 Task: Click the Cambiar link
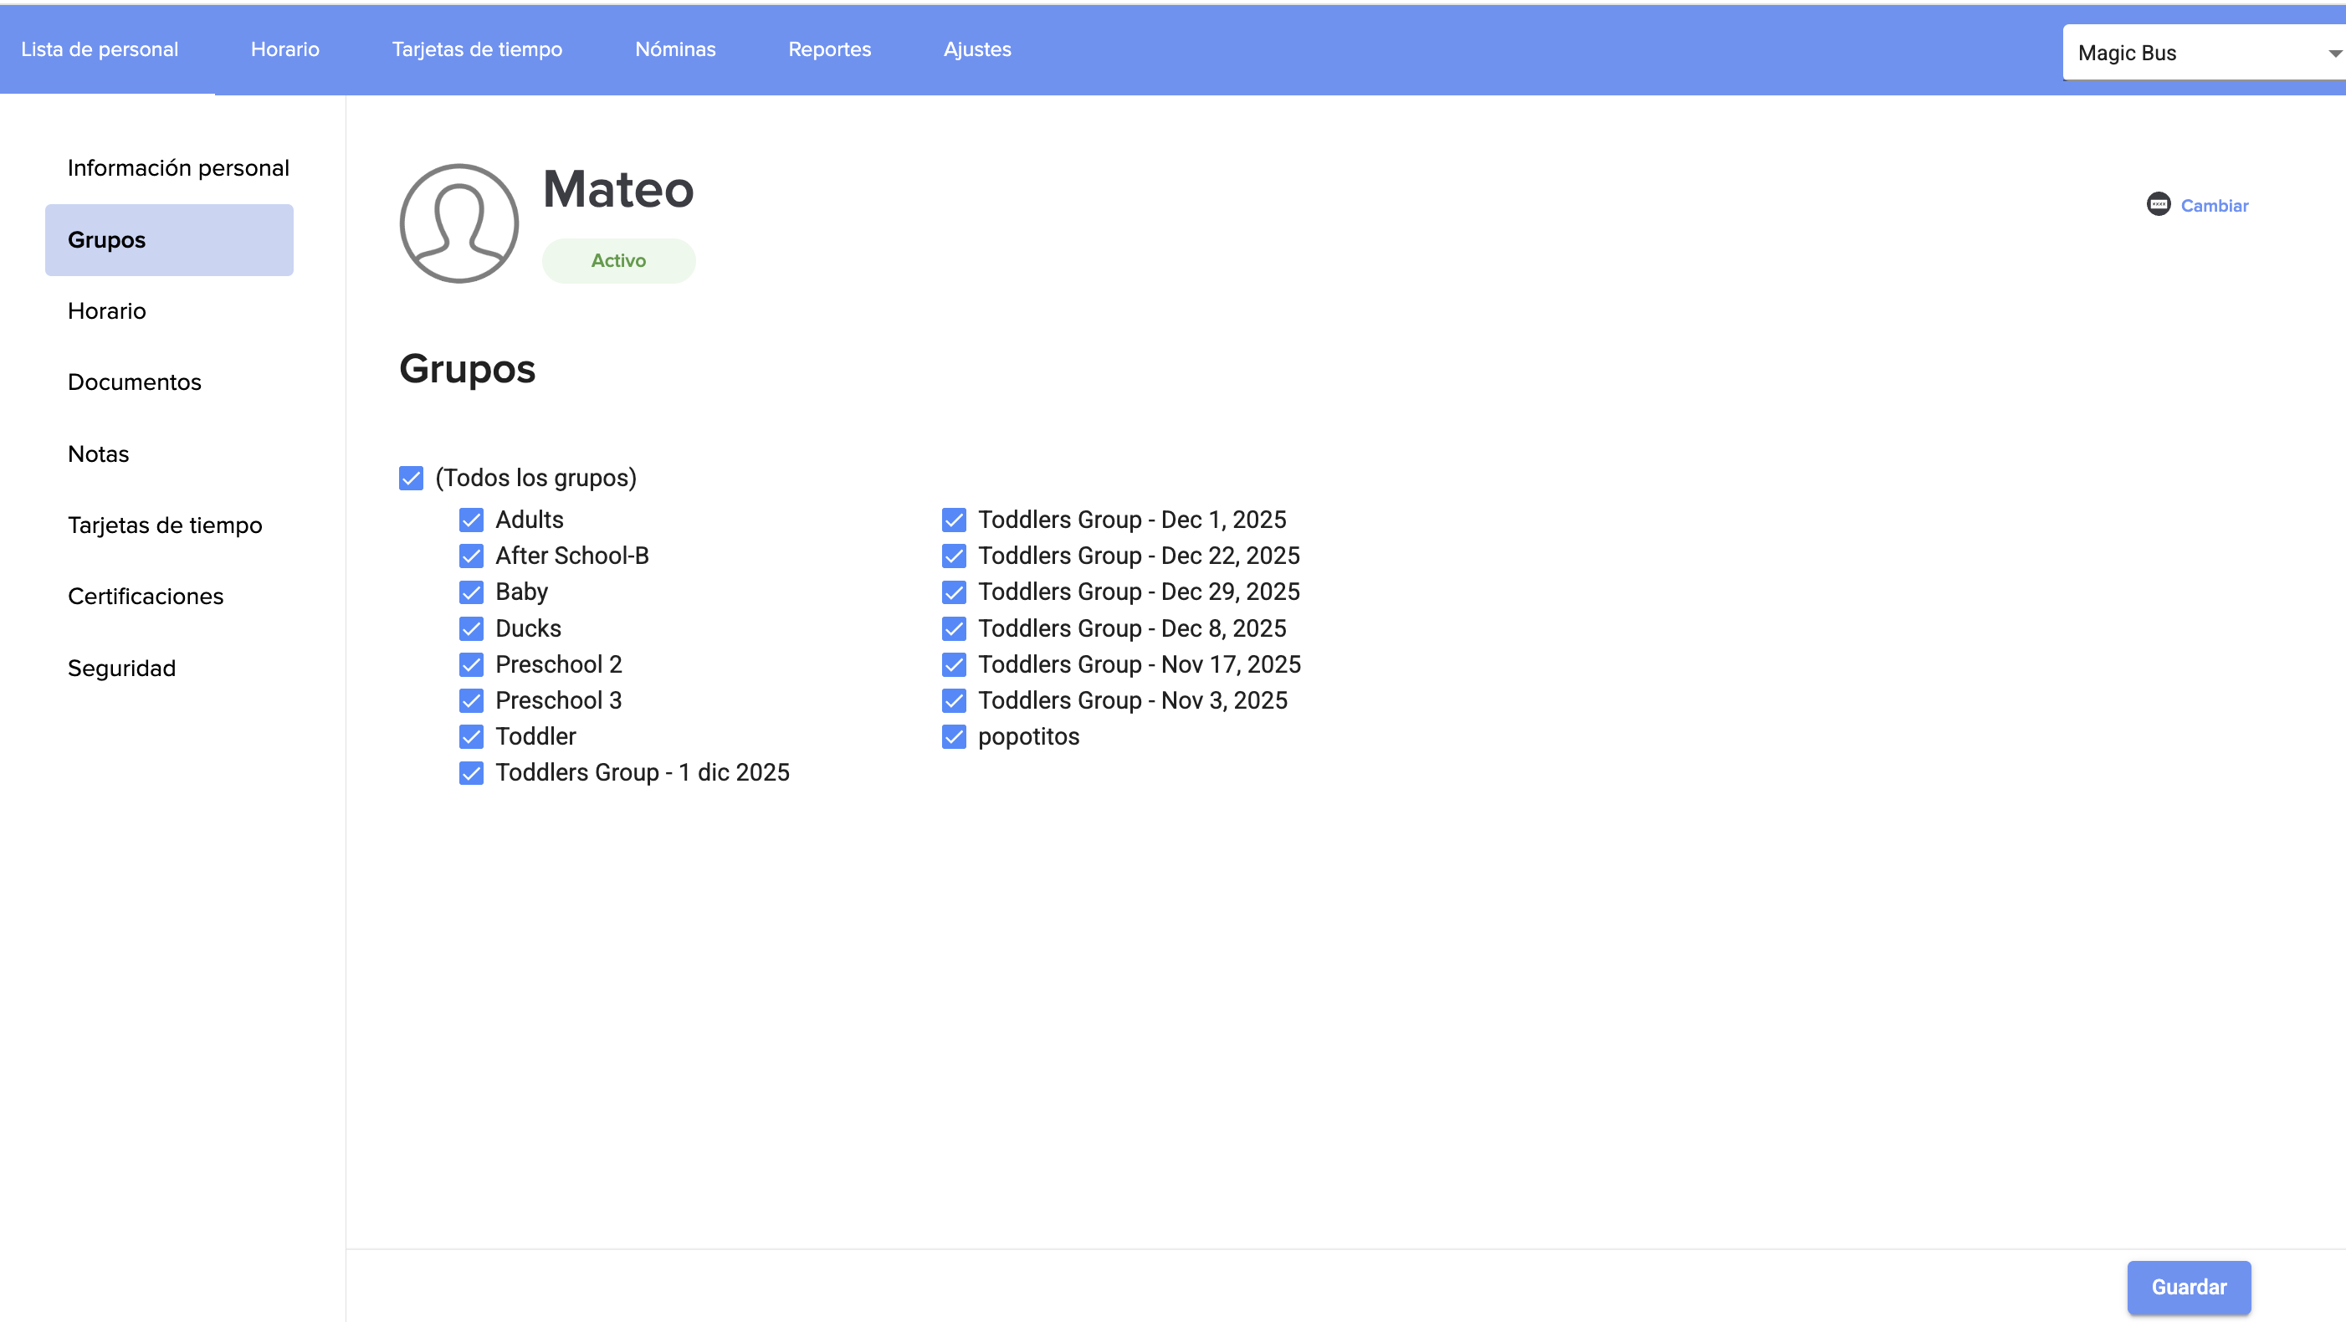click(2214, 206)
